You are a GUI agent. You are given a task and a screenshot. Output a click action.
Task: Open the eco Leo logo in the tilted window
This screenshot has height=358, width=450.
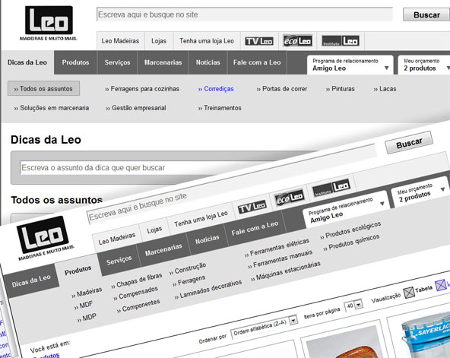pos(289,198)
